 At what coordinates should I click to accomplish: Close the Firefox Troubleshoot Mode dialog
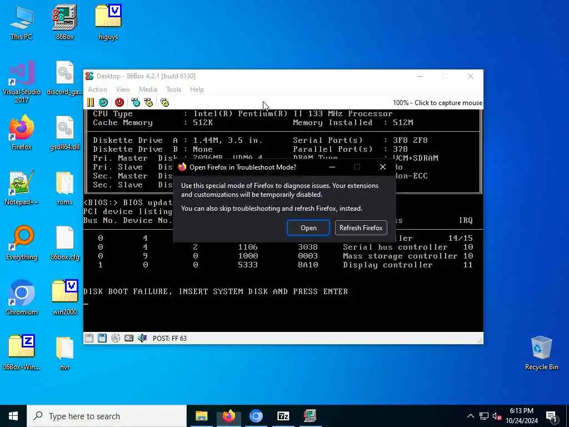coord(382,167)
